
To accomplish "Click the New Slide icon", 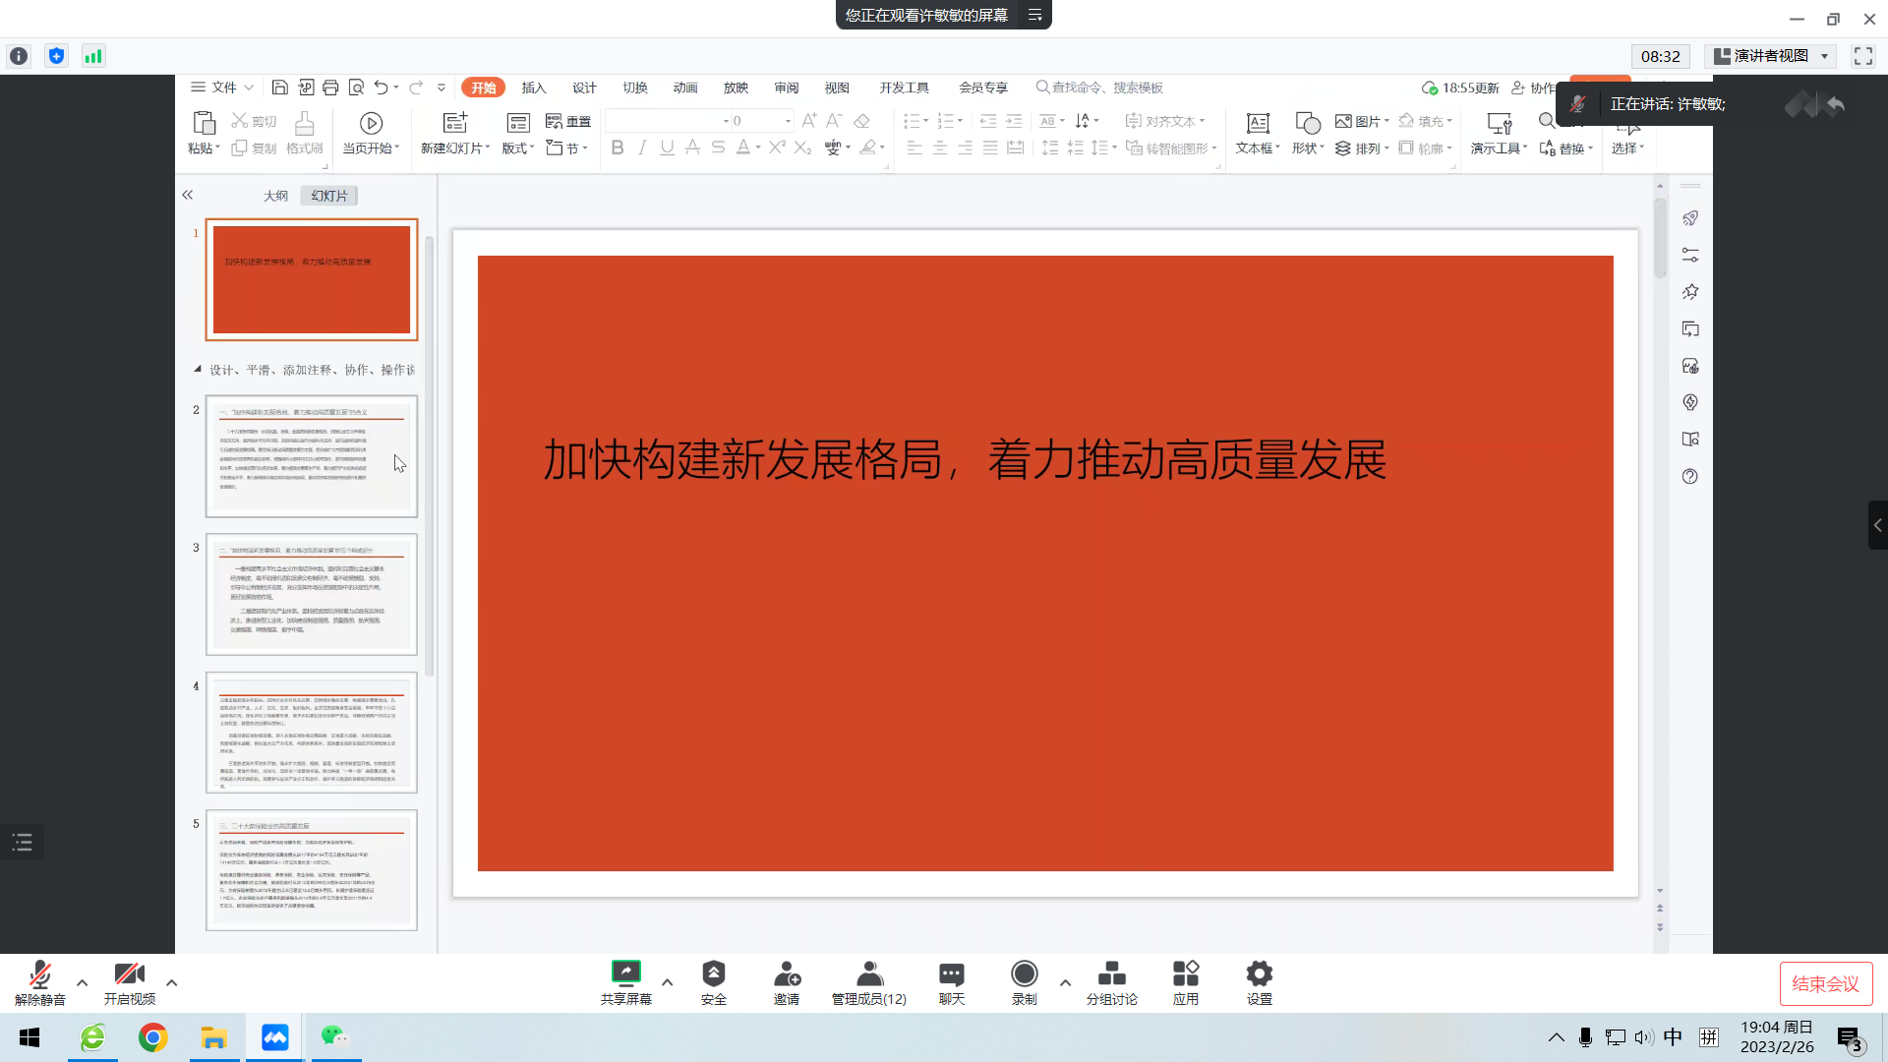I will click(x=454, y=123).
